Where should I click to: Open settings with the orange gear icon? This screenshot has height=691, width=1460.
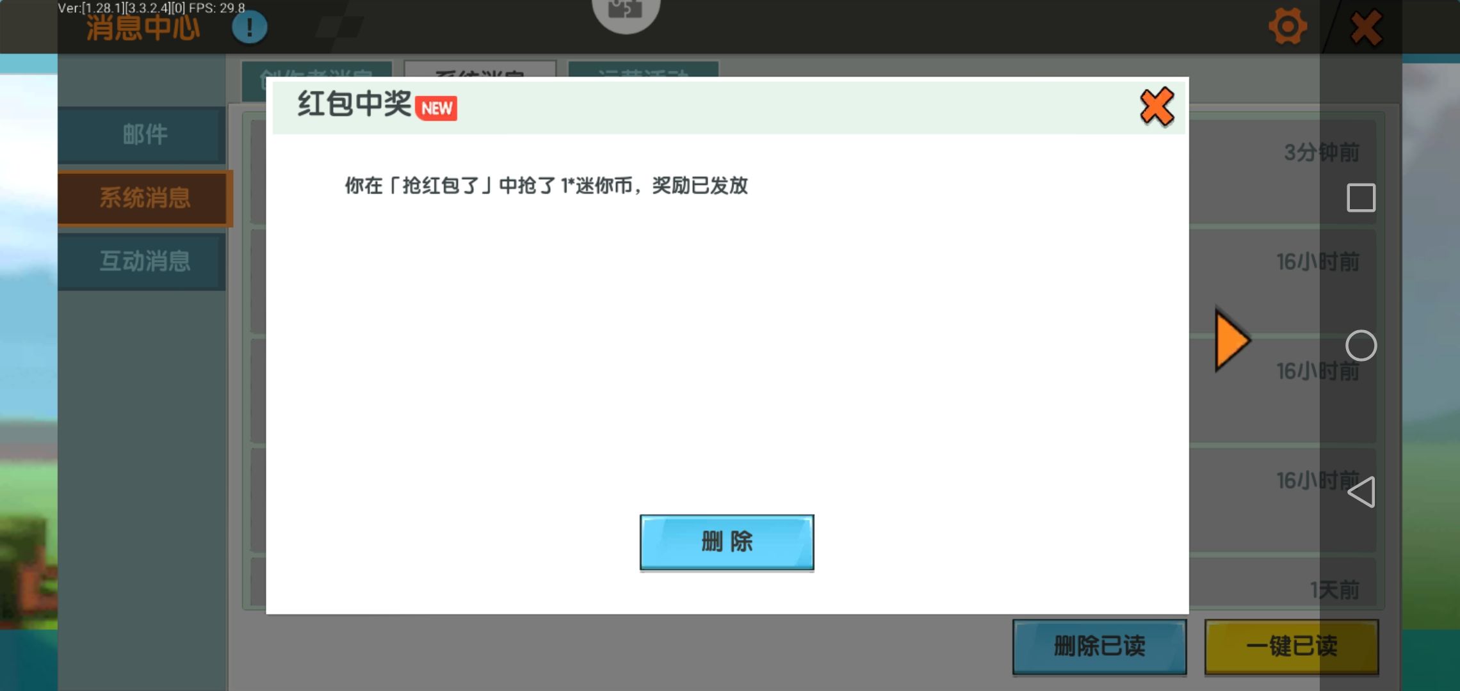coord(1287,27)
